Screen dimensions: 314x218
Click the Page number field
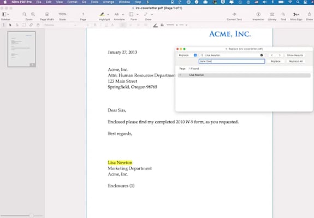coord(83,14)
